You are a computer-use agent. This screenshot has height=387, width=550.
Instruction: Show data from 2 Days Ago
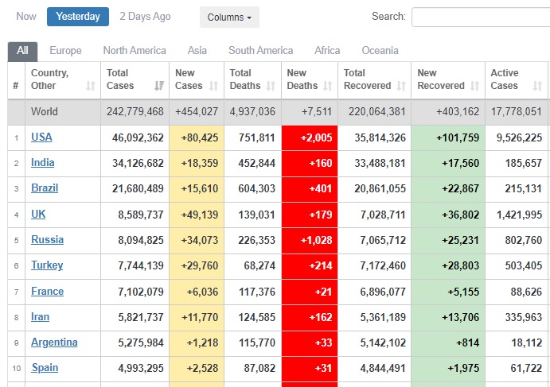(145, 16)
